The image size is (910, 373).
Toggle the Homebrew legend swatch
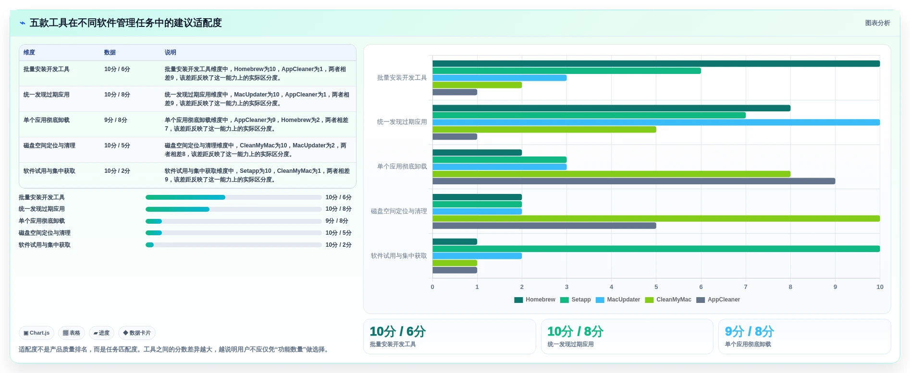point(518,300)
